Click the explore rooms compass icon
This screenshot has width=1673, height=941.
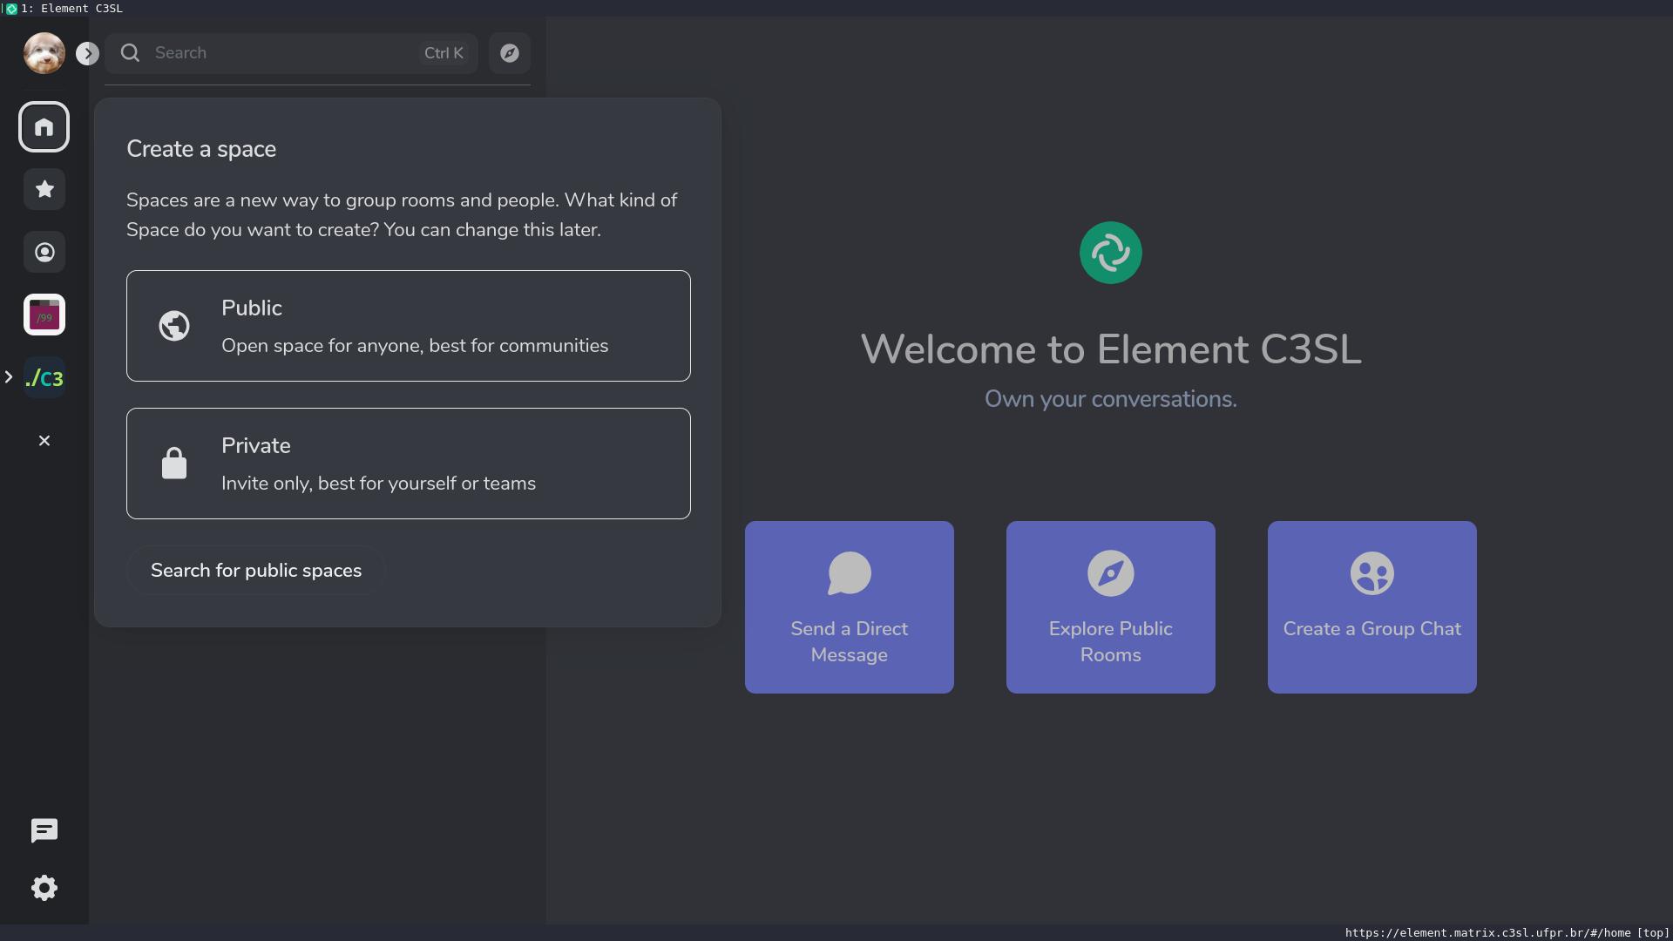[x=510, y=53]
